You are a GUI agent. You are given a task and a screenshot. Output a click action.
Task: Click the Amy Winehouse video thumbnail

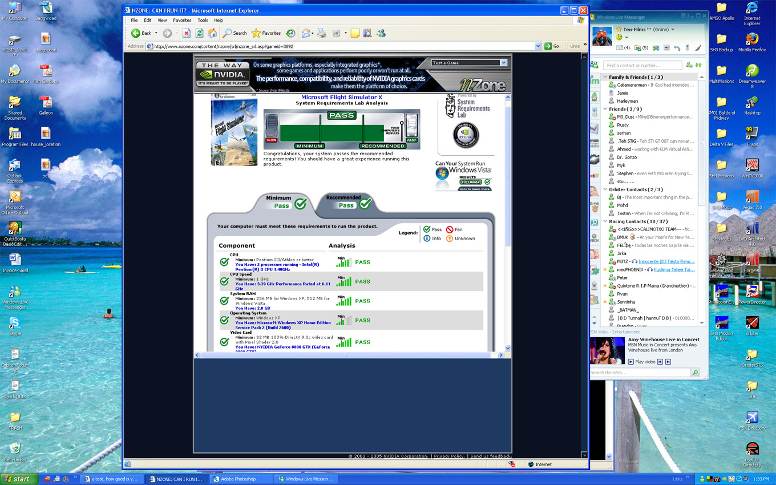point(608,351)
